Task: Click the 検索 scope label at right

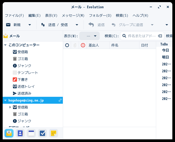Action: click(x=169, y=36)
